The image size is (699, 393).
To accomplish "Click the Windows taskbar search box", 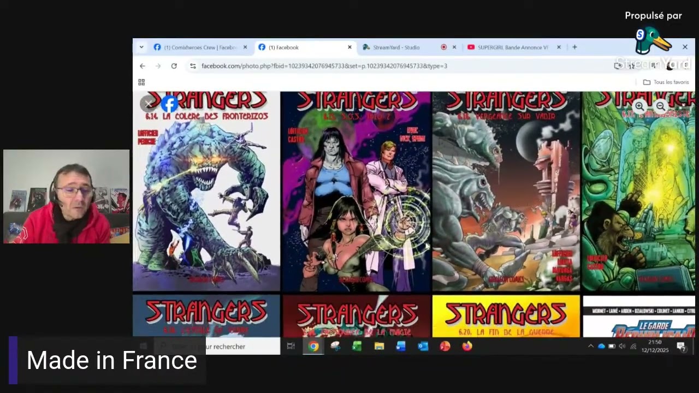I will [217, 346].
